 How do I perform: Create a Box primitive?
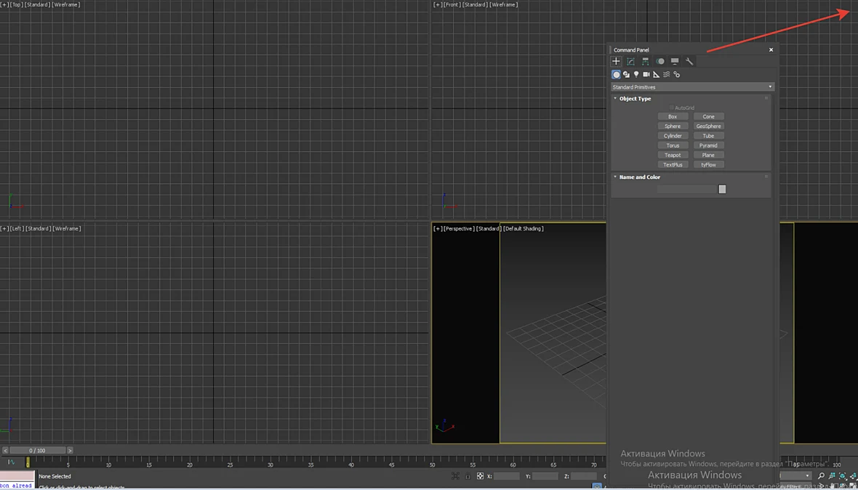[673, 116]
